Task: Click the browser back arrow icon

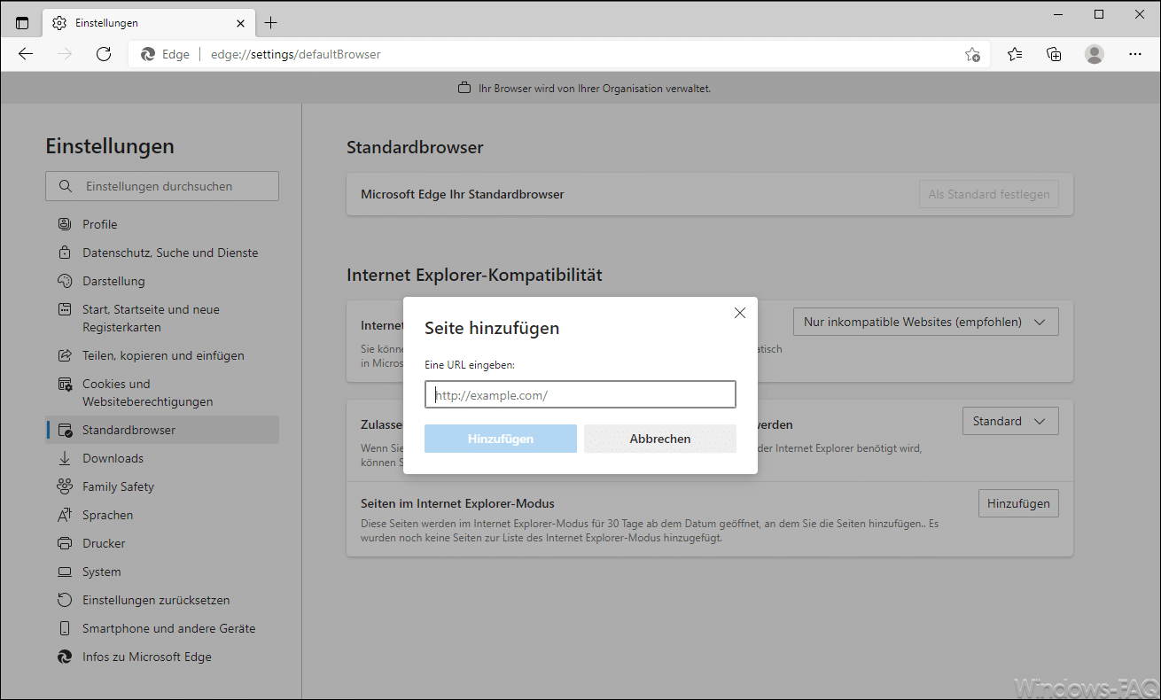Action: [26, 54]
